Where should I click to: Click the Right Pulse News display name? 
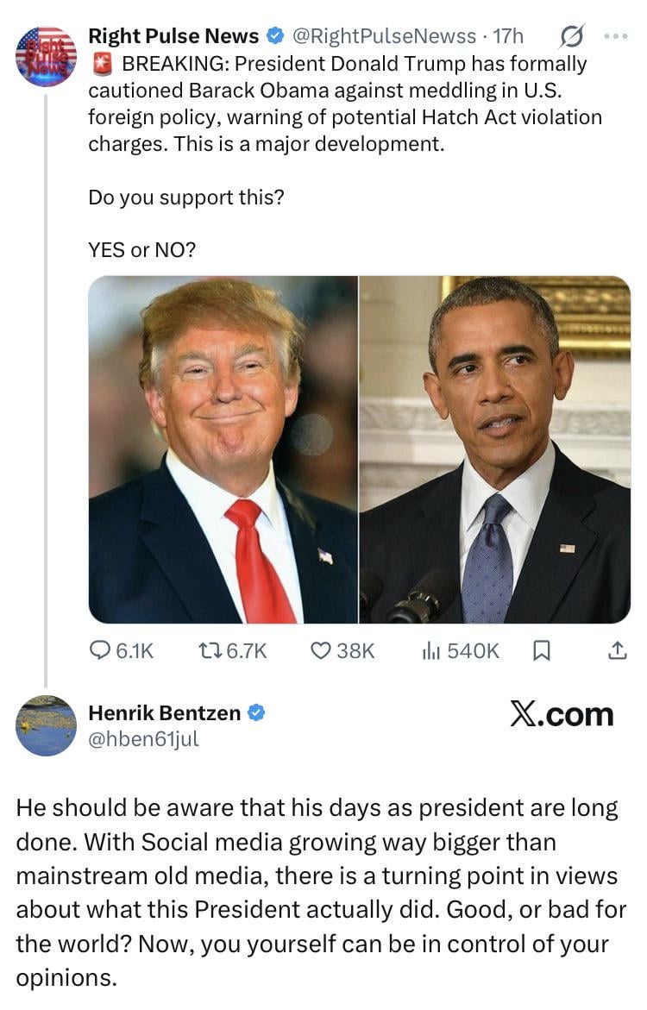[173, 36]
